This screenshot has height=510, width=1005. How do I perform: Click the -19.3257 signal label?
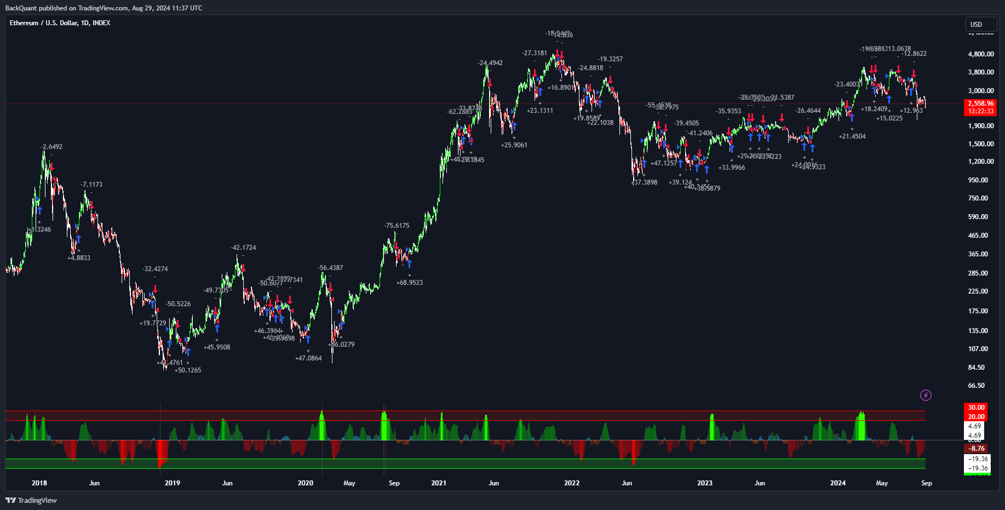pyautogui.click(x=610, y=59)
